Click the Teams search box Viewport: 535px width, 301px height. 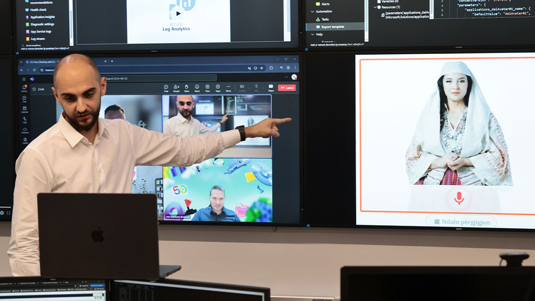(160, 78)
